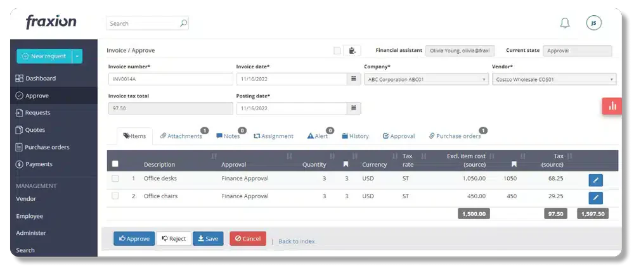
Task: Click the New request button
Action: (44, 56)
